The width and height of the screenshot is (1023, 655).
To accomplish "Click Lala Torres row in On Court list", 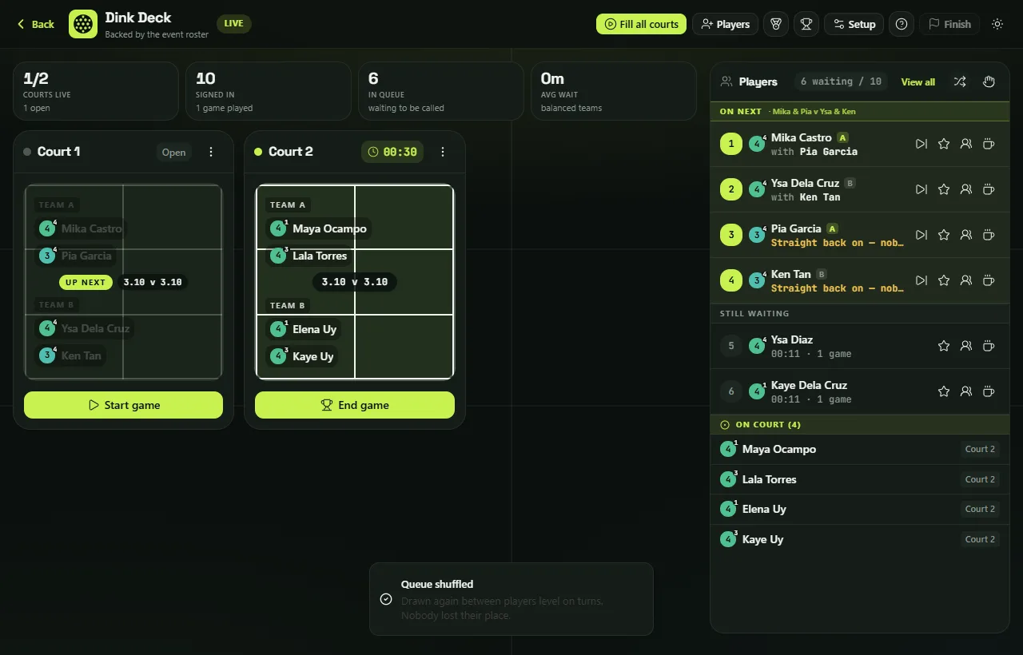I will (859, 479).
